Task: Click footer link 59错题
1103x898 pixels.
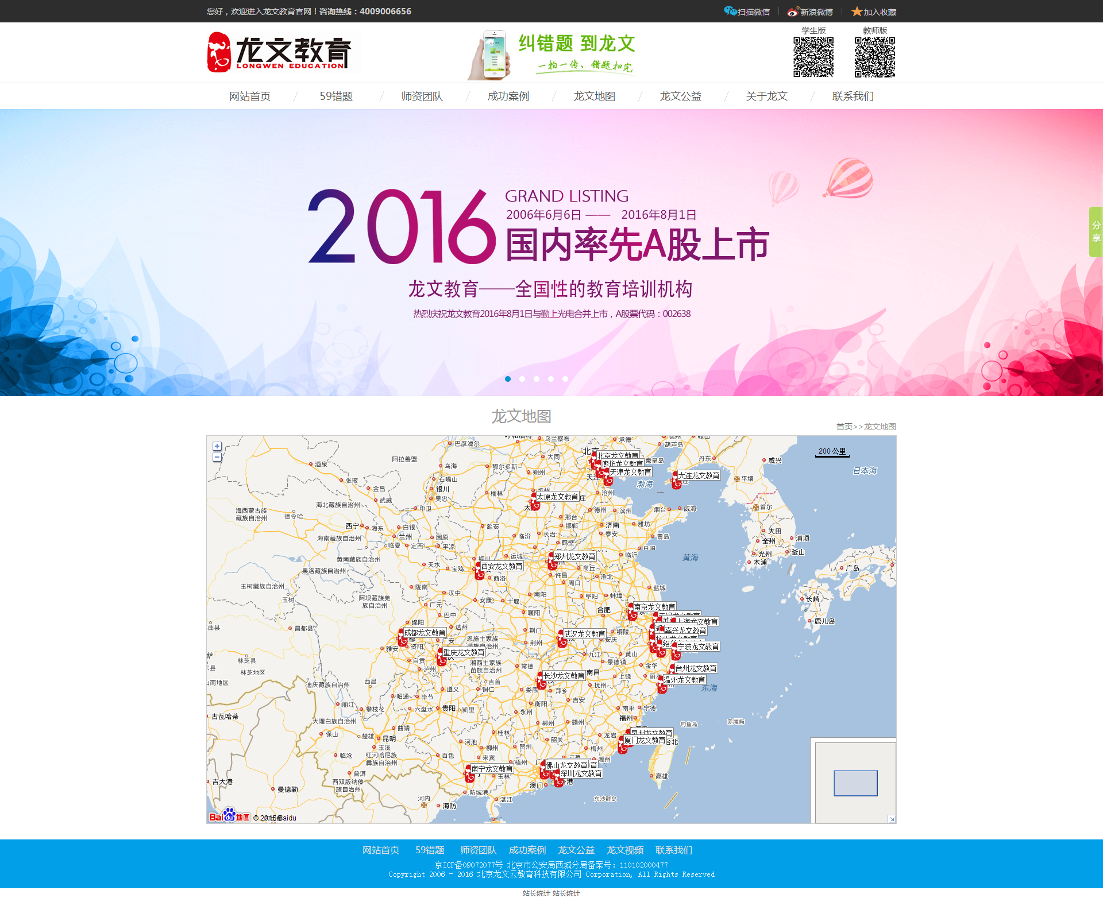Action: point(430,850)
